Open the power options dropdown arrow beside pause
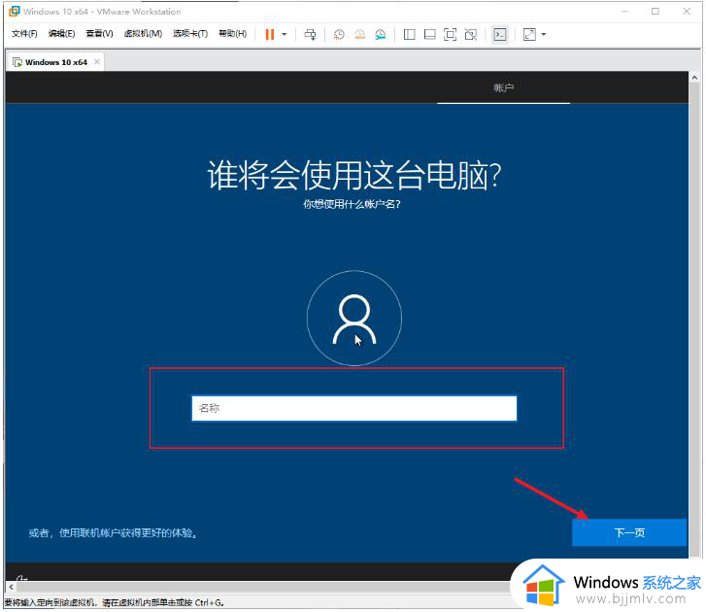This screenshot has height=612, width=706. pos(285,34)
